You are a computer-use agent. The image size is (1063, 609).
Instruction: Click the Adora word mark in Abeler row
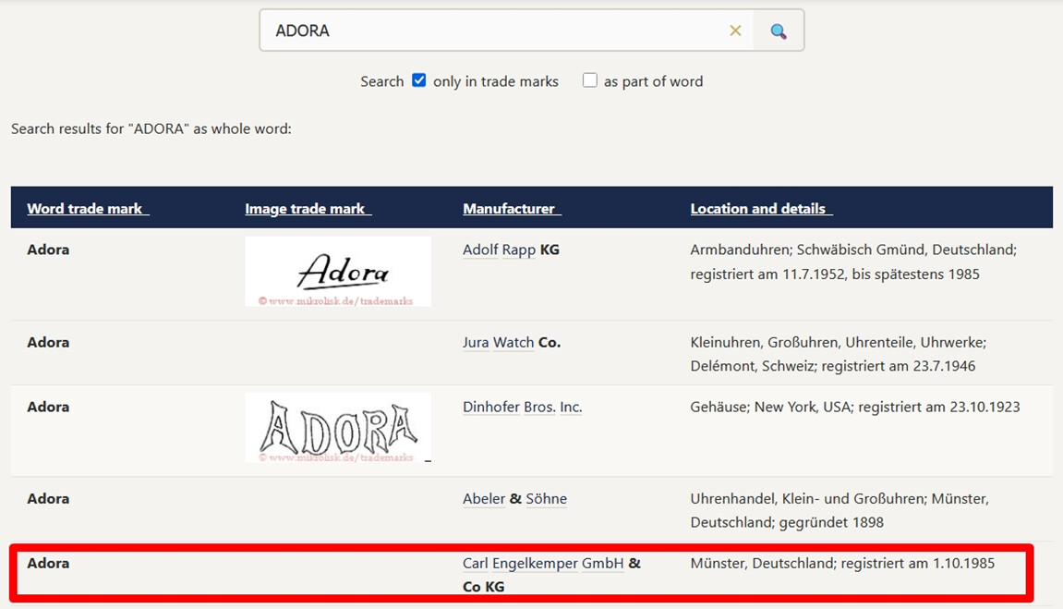tap(48, 498)
